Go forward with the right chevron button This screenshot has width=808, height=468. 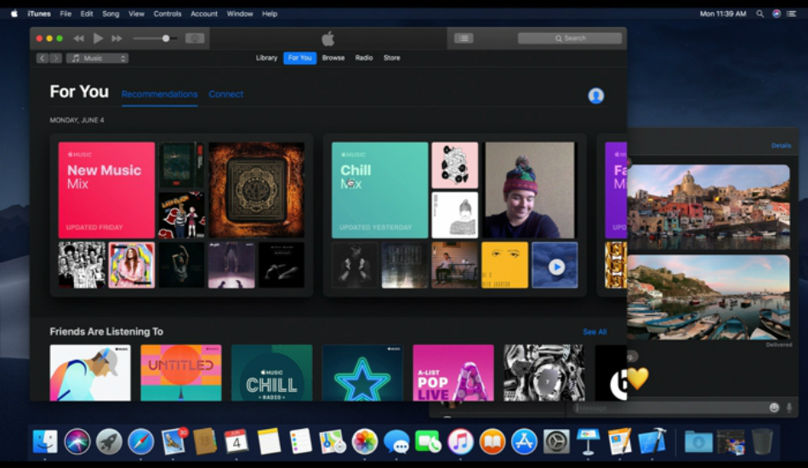(55, 58)
